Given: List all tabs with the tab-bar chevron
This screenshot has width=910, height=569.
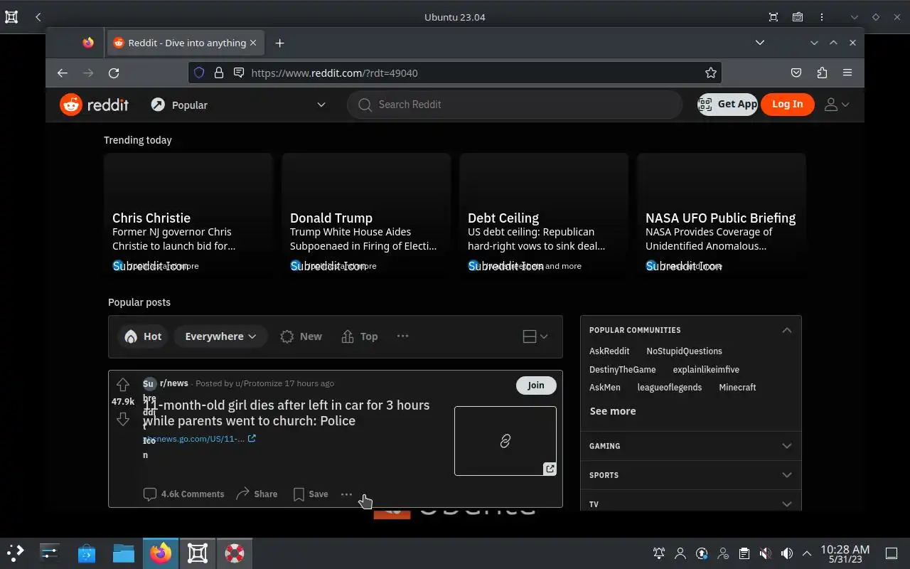Looking at the screenshot, I should [760, 43].
